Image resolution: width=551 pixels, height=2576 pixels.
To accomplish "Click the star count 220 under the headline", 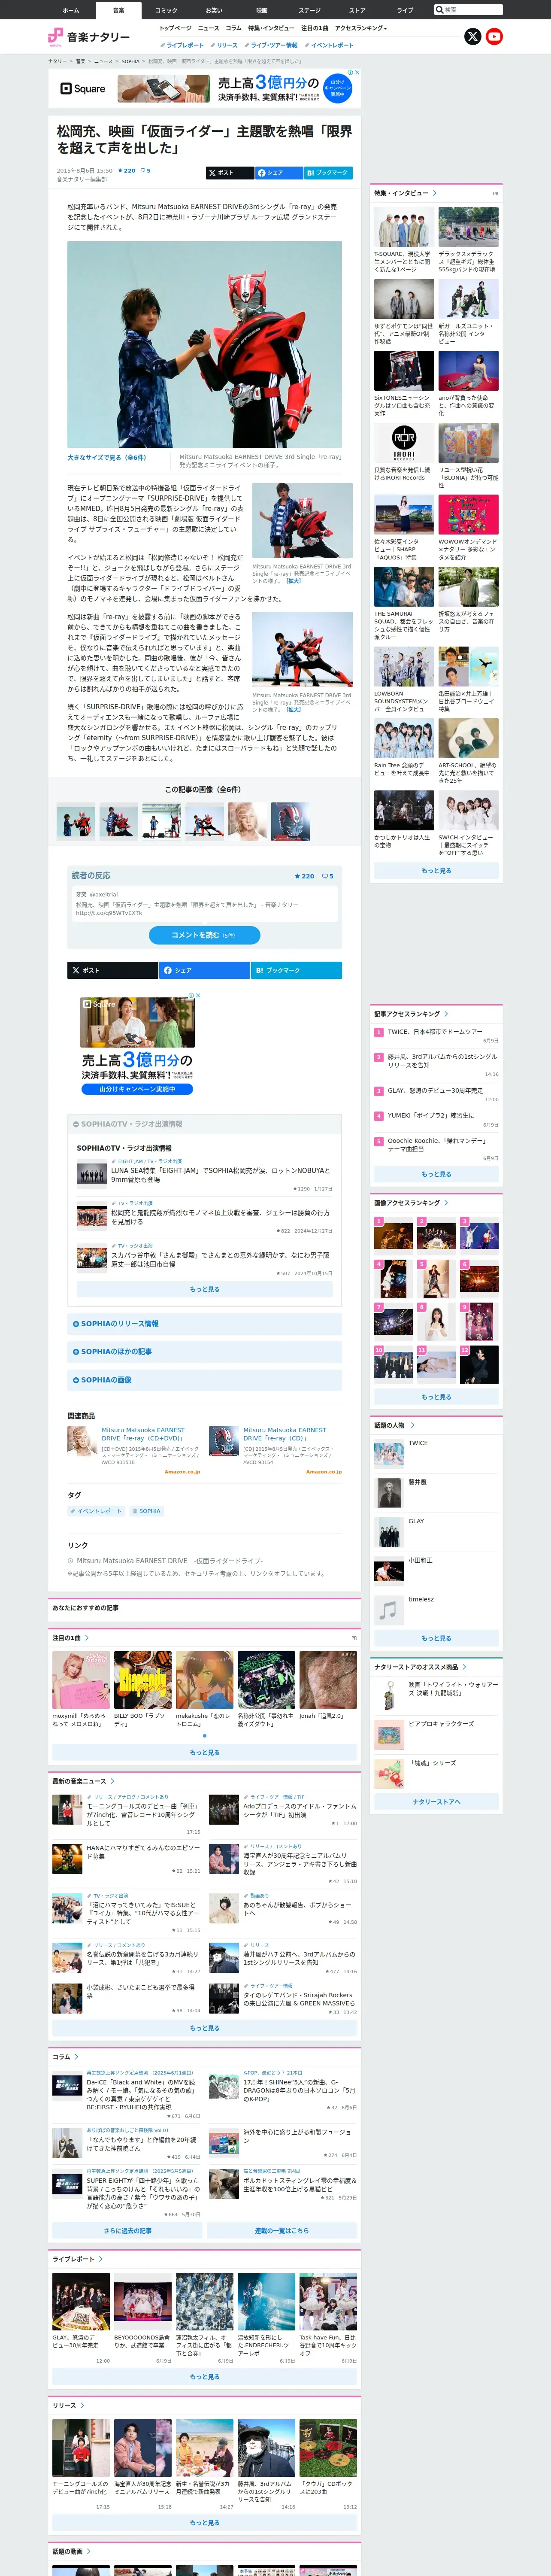I will [x=127, y=170].
